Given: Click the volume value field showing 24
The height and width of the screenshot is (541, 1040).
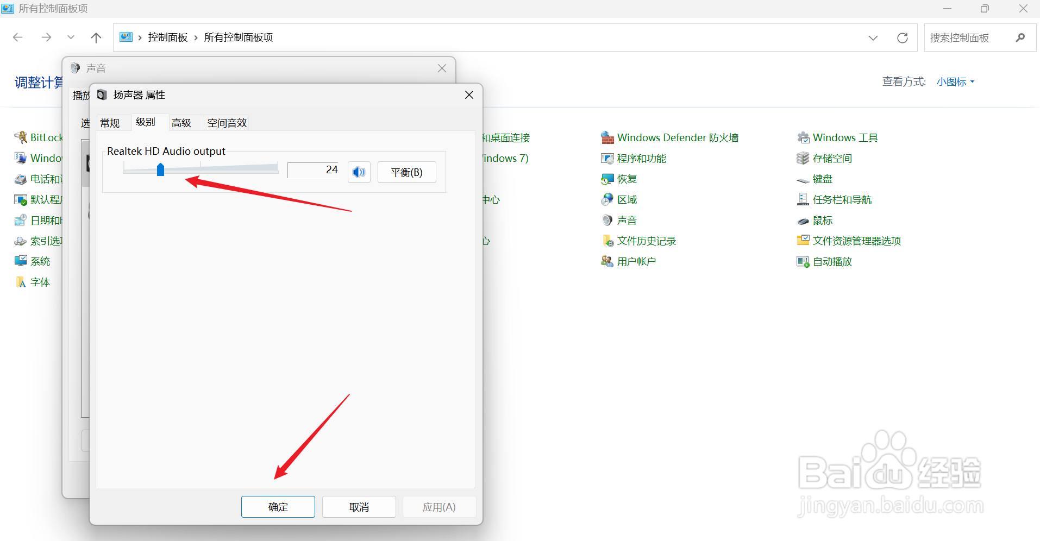Looking at the screenshot, I should [313, 170].
